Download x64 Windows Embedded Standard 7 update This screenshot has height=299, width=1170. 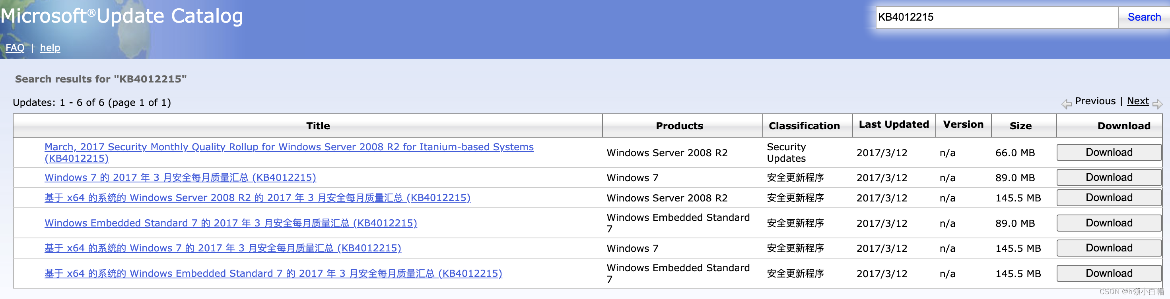click(x=1109, y=274)
